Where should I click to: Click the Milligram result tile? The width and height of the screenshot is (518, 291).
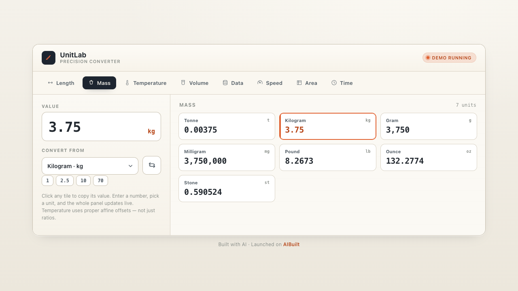click(227, 157)
